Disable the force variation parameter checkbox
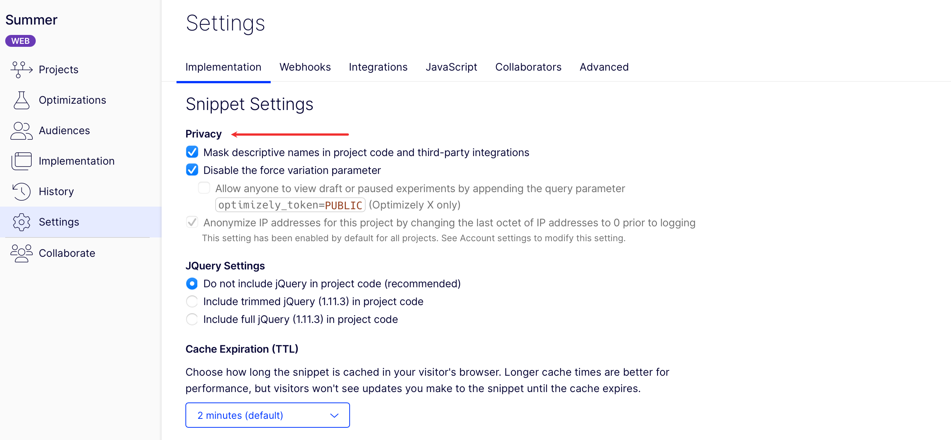Image resolution: width=951 pixels, height=440 pixels. [192, 170]
